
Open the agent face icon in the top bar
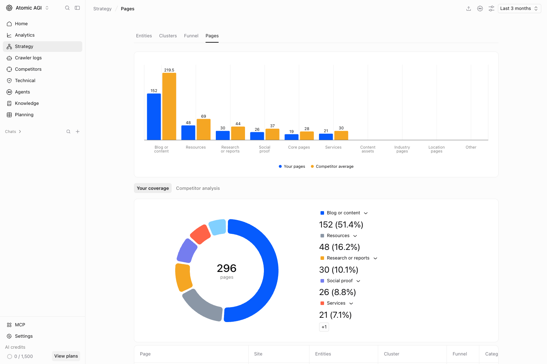click(x=480, y=9)
